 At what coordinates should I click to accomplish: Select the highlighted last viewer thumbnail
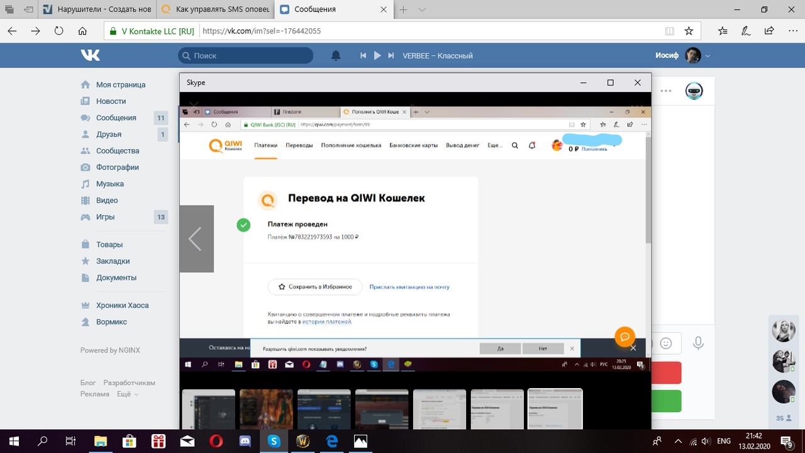(555, 409)
